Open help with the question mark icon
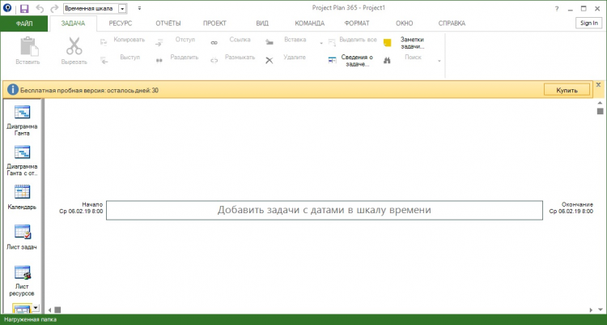Viewport: 607px width, 325px height. 557,9
